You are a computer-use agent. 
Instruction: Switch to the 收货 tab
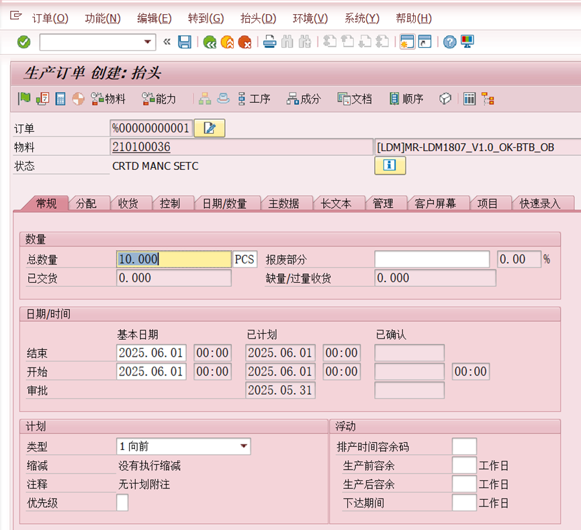point(128,204)
